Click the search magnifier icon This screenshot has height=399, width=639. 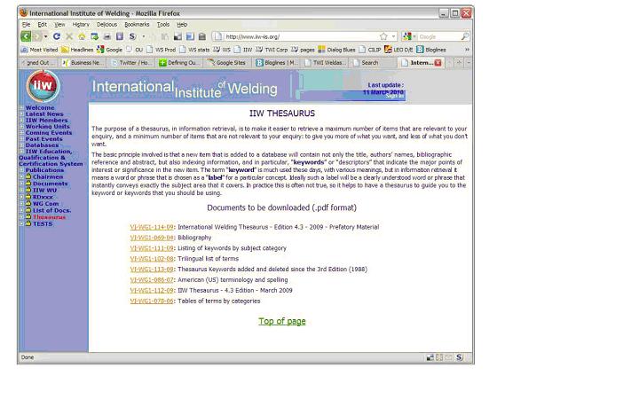coord(464,36)
